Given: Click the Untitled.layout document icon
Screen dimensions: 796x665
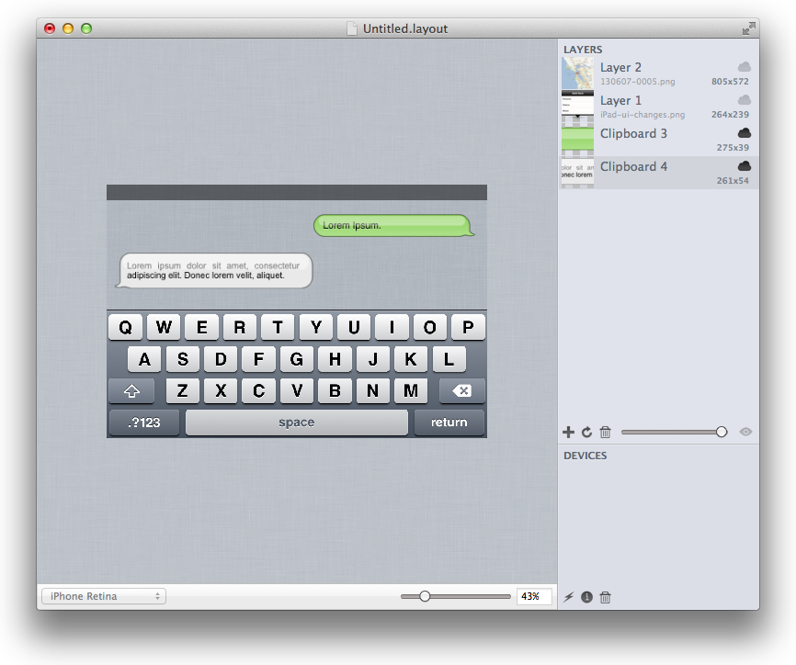Looking at the screenshot, I should pos(352,28).
